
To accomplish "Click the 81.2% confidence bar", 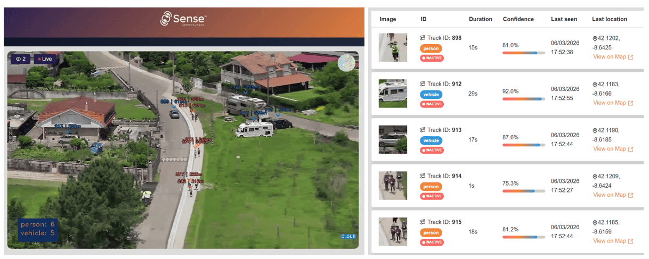I will coord(523,237).
